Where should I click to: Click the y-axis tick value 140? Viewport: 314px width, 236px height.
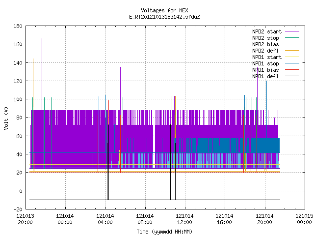pyautogui.click(x=18, y=63)
